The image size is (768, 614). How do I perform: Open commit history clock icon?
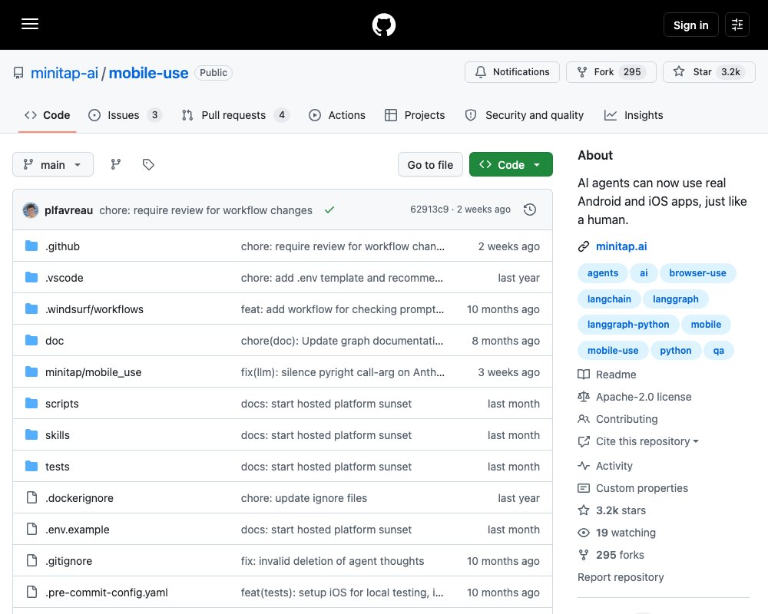[x=529, y=210]
